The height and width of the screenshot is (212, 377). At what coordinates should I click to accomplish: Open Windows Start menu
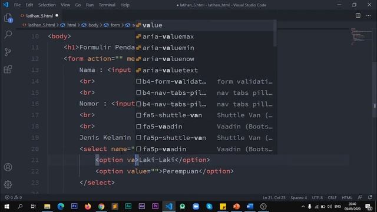pyautogui.click(x=6, y=207)
